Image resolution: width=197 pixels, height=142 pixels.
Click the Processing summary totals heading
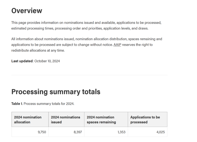point(56,92)
